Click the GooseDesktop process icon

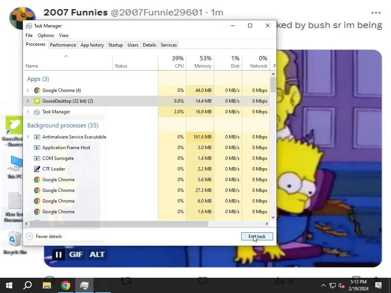click(x=37, y=101)
